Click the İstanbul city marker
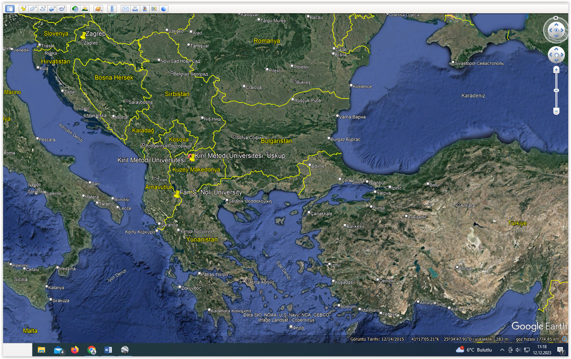Viewport: 571px width, 359px height. pos(367,182)
